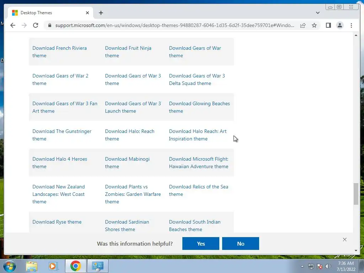Screen dimensions: 364x273
Task: Download Halo 4 Heroes theme
Action: (x=60, y=163)
